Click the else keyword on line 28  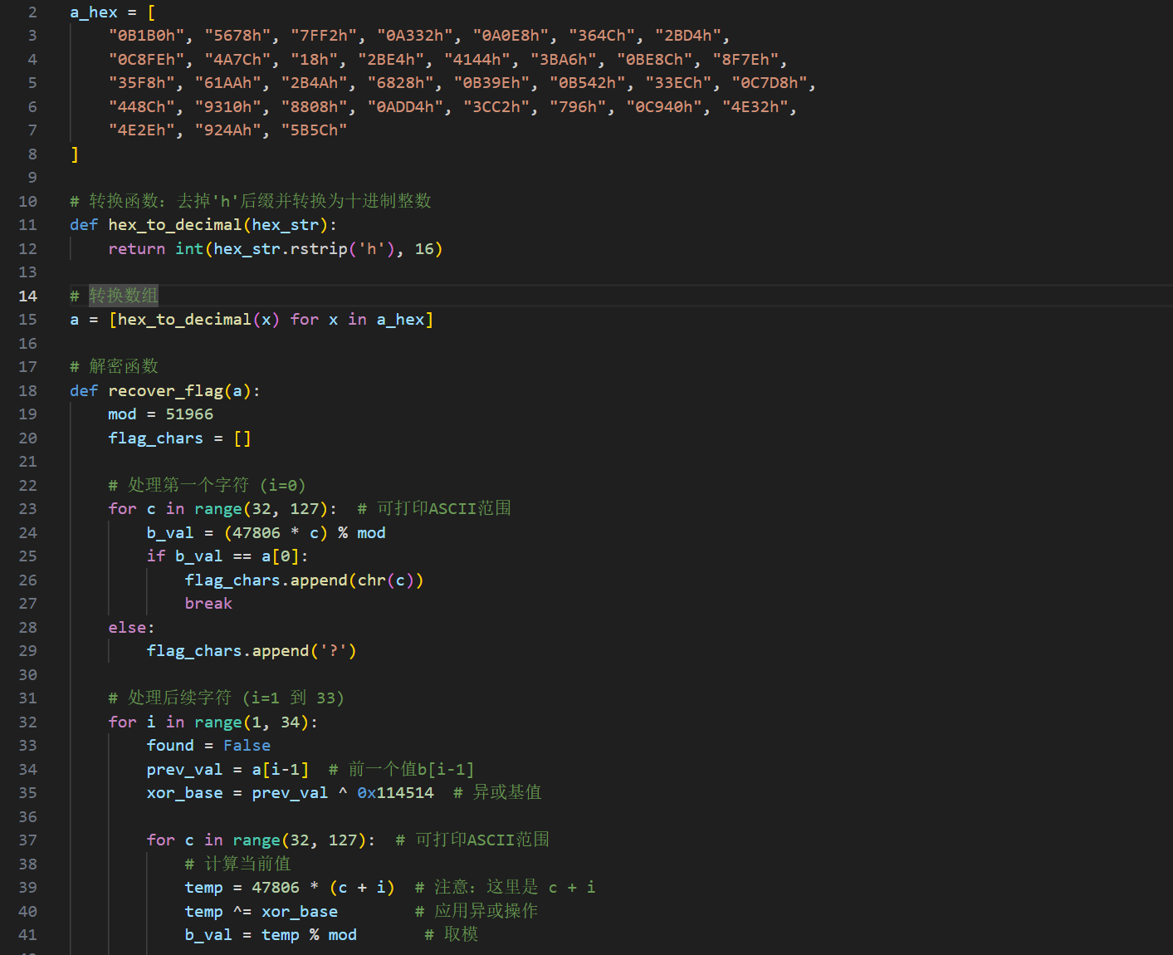pyautogui.click(x=129, y=628)
